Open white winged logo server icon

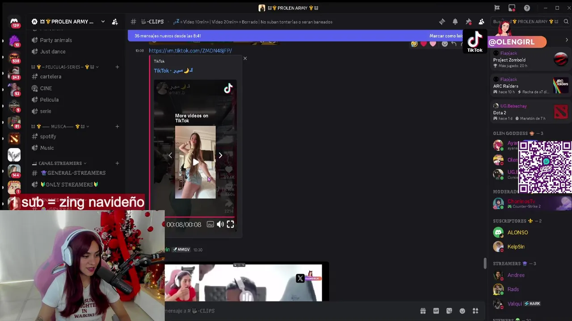(x=14, y=155)
